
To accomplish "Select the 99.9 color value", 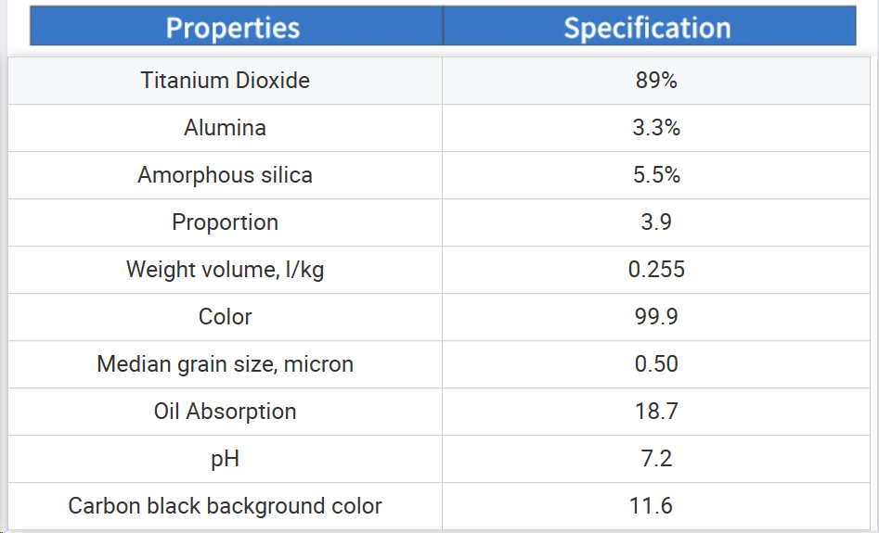I will pos(656,317).
